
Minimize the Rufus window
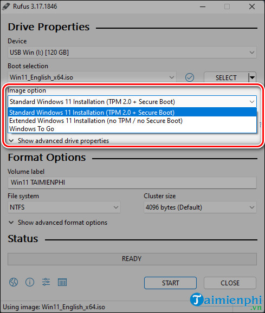[x=203, y=6]
